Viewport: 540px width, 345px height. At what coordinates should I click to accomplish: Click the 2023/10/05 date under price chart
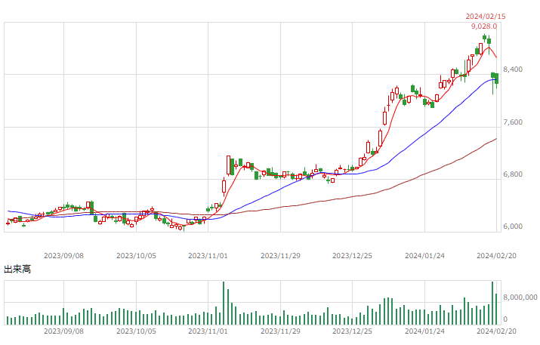pyautogui.click(x=137, y=256)
